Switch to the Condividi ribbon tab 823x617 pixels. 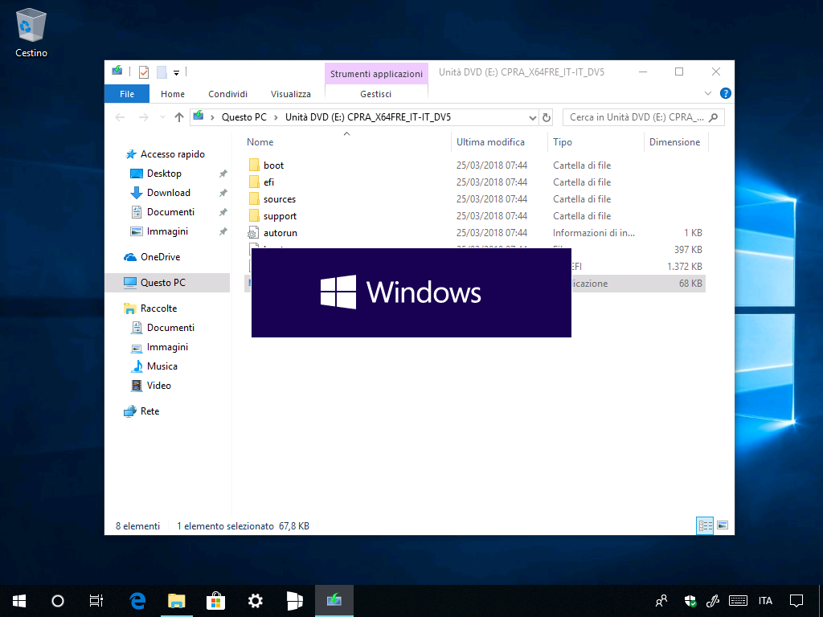click(227, 94)
